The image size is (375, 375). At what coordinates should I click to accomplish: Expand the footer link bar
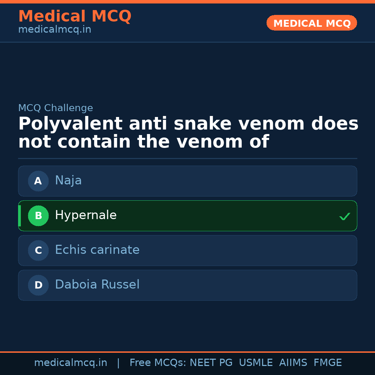187,362
